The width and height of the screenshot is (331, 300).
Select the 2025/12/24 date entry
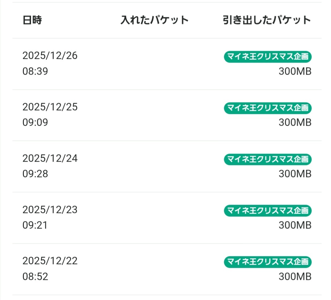click(x=50, y=159)
